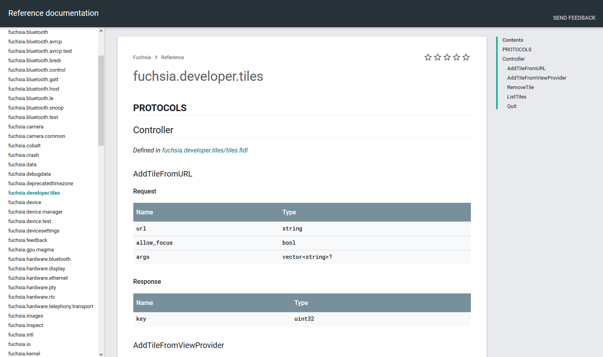The image size is (603, 357).
Task: Open fuchsia.bluetooth.snoop in sidebar
Action: pyautogui.click(x=36, y=108)
